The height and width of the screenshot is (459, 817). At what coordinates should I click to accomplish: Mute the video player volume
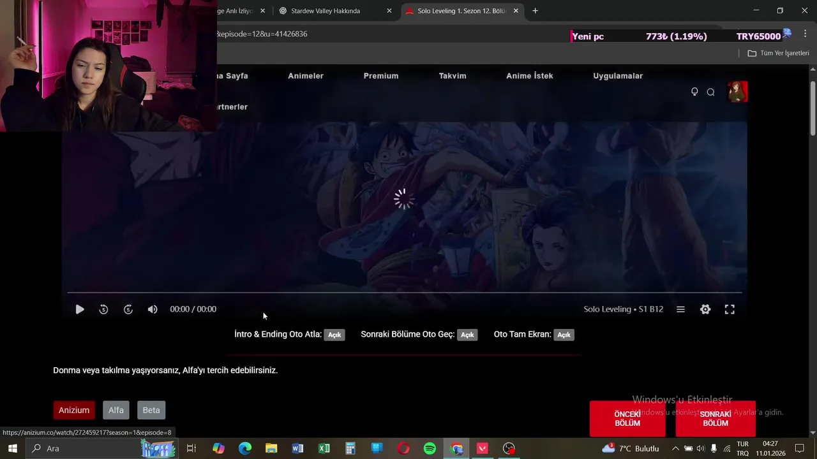pyautogui.click(x=153, y=309)
